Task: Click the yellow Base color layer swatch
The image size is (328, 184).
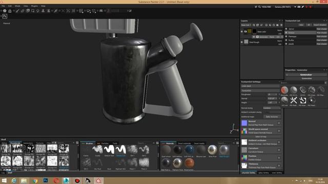Action: click(250, 31)
